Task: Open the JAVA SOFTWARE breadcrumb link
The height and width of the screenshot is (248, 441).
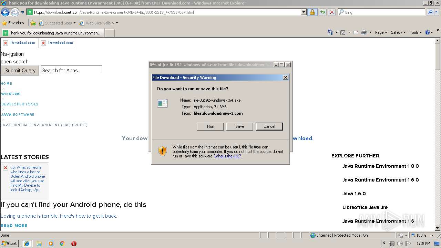Action: [x=18, y=115]
